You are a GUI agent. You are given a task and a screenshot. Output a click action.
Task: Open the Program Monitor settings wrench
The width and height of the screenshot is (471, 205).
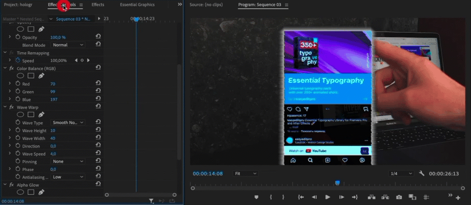coord(421,173)
